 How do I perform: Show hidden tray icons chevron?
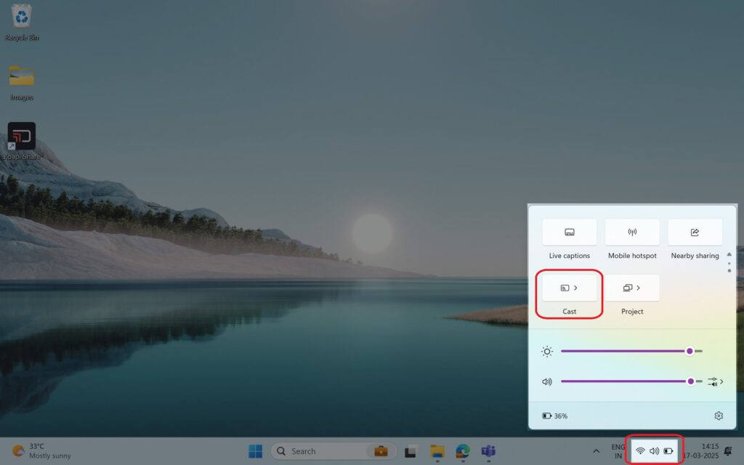pos(596,450)
